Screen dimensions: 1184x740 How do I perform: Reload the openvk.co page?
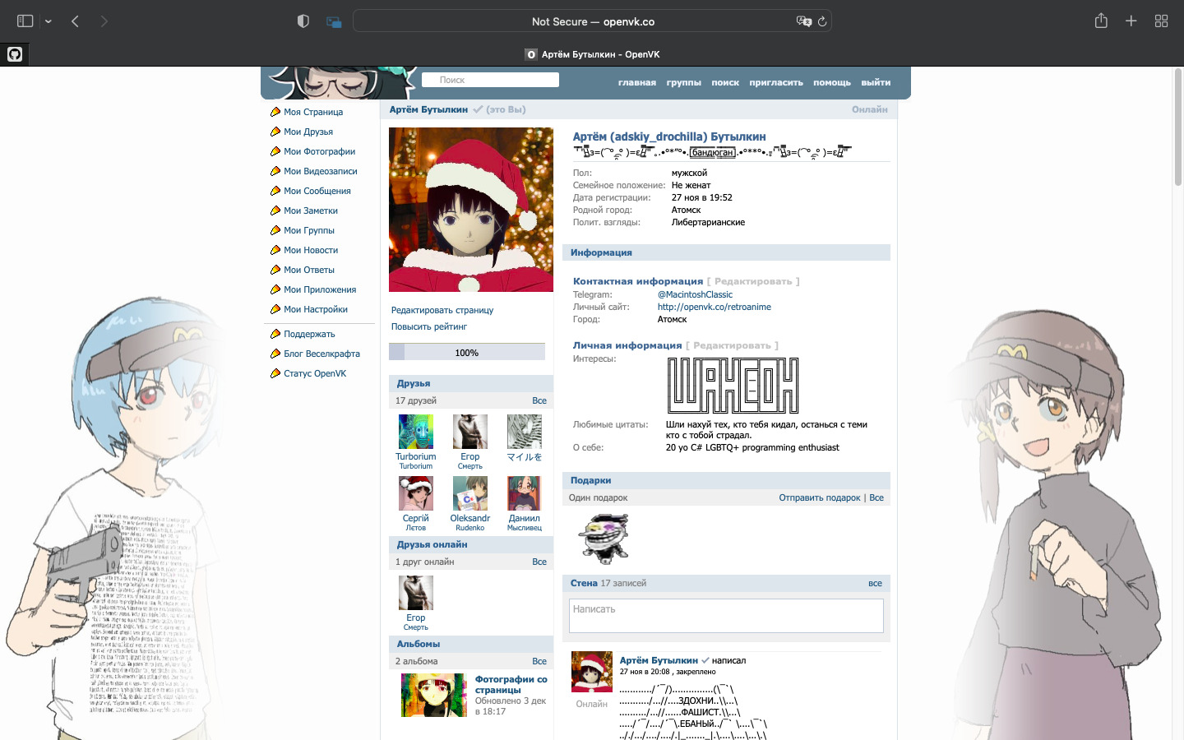coord(821,21)
